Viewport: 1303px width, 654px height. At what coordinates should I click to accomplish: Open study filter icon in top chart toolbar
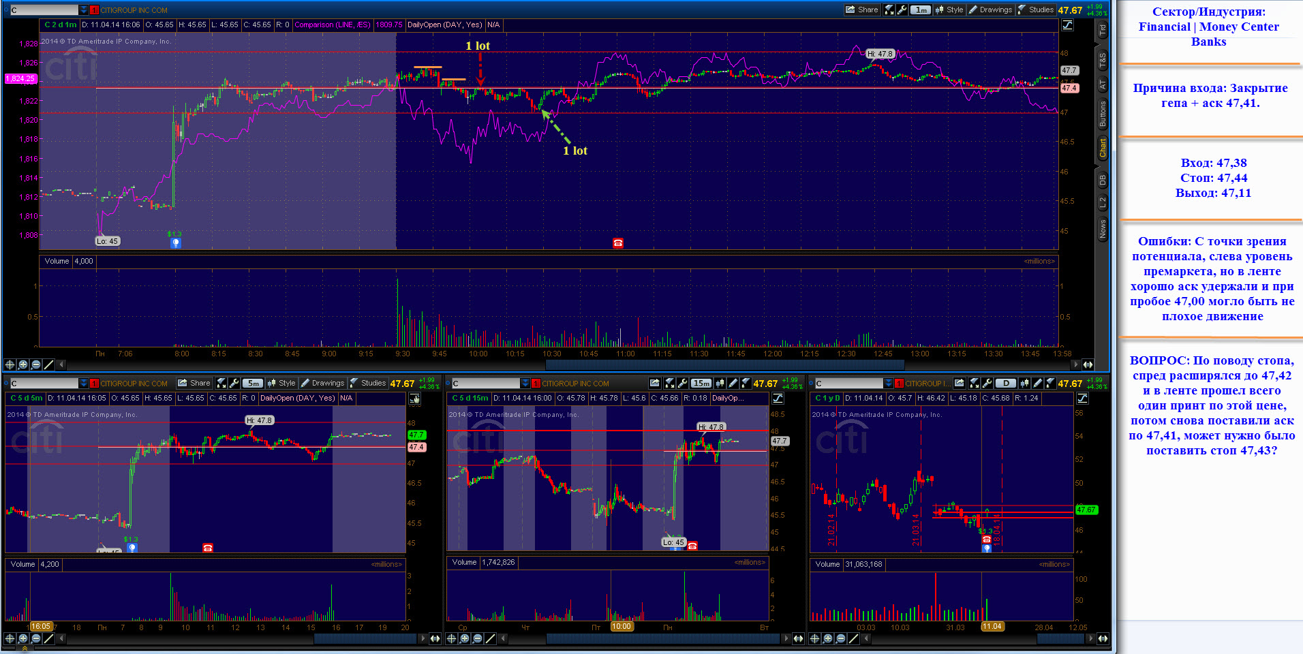pyautogui.click(x=889, y=10)
